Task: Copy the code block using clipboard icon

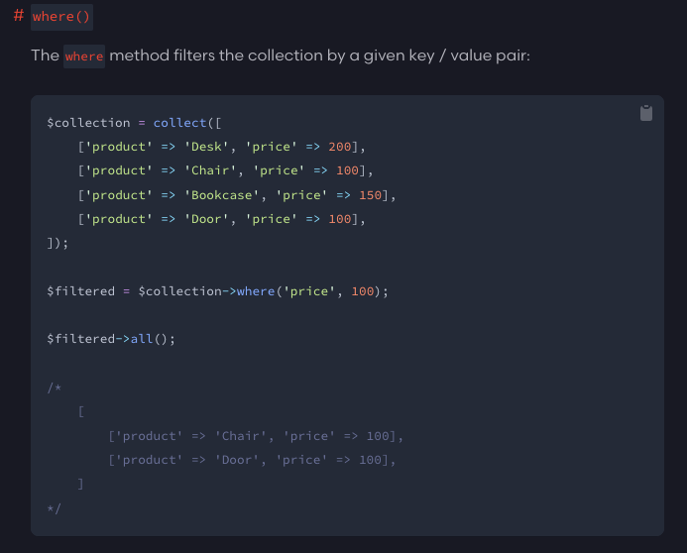Action: 646,113
